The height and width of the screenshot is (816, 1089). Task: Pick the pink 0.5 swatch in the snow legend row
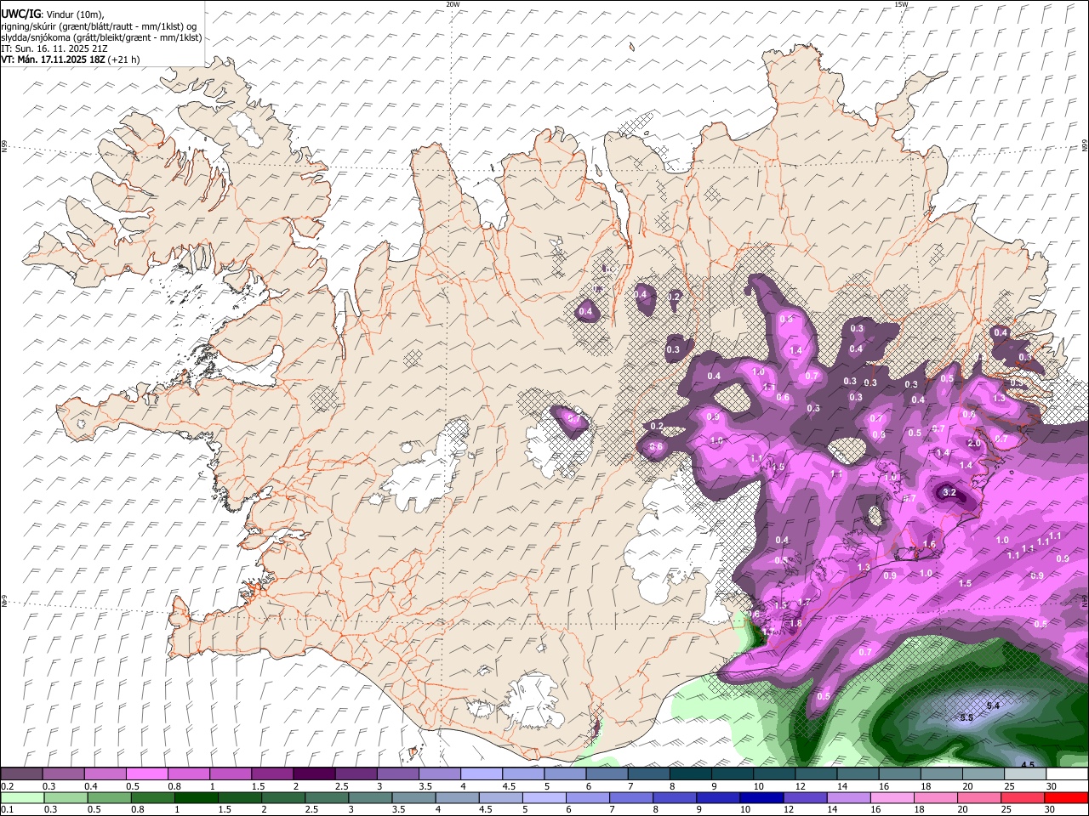click(x=146, y=773)
